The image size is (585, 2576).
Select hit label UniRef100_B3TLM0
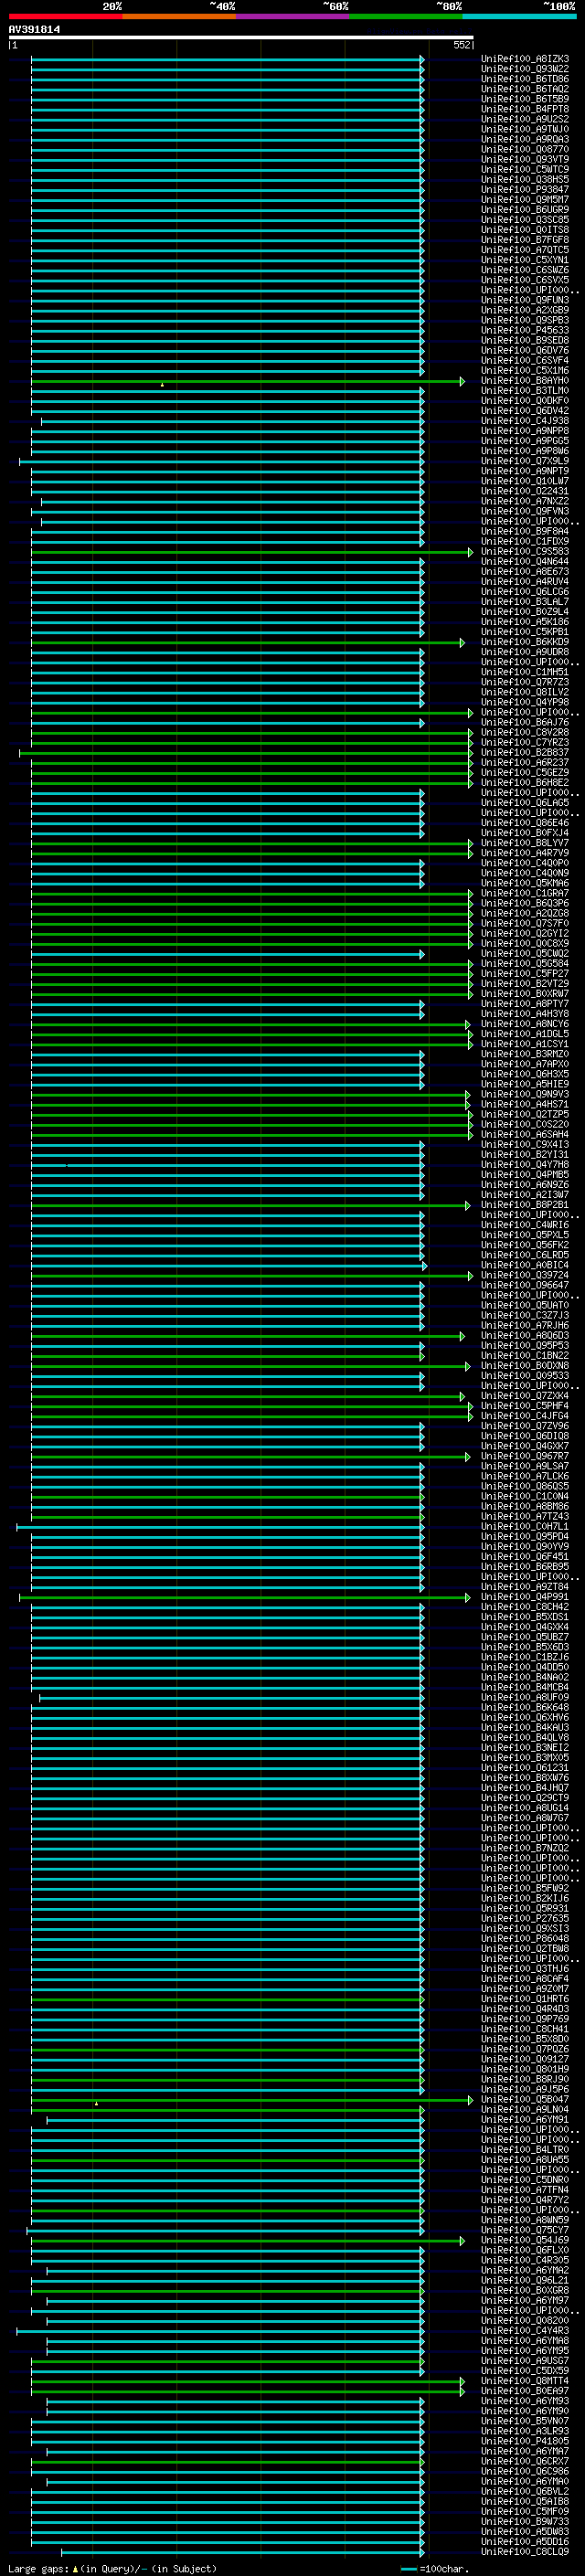525,391
